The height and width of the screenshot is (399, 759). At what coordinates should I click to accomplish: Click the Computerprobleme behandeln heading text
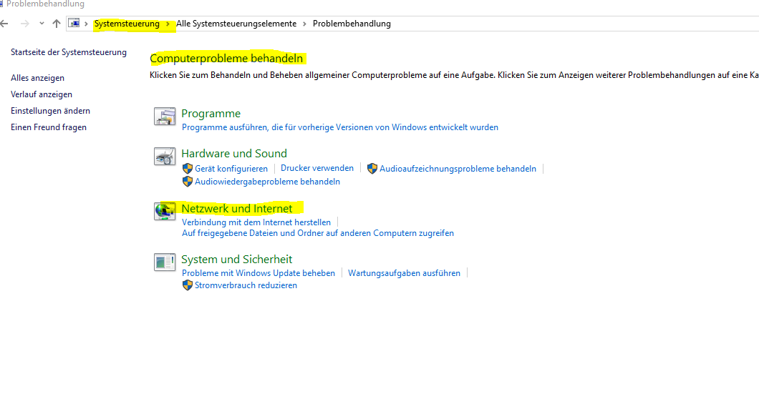coord(226,59)
